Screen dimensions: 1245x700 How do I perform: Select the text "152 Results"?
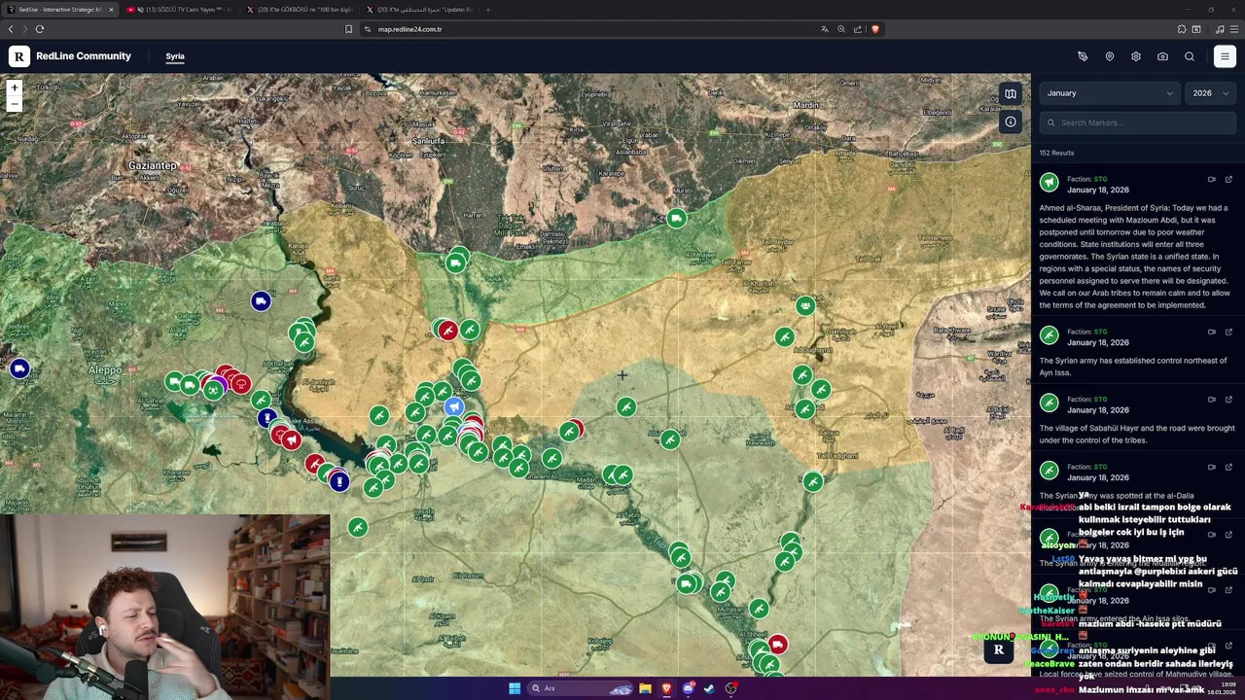1056,153
